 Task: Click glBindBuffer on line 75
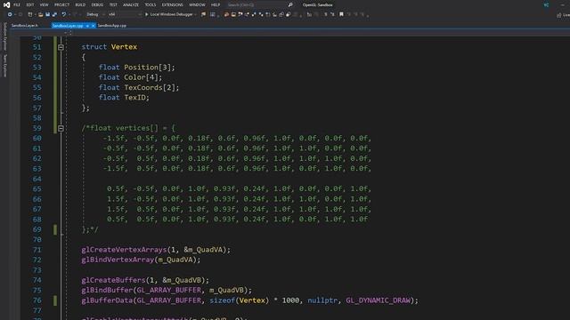click(x=107, y=291)
